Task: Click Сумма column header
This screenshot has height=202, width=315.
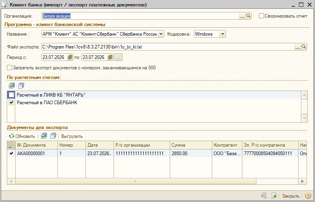Action: click(x=191, y=145)
